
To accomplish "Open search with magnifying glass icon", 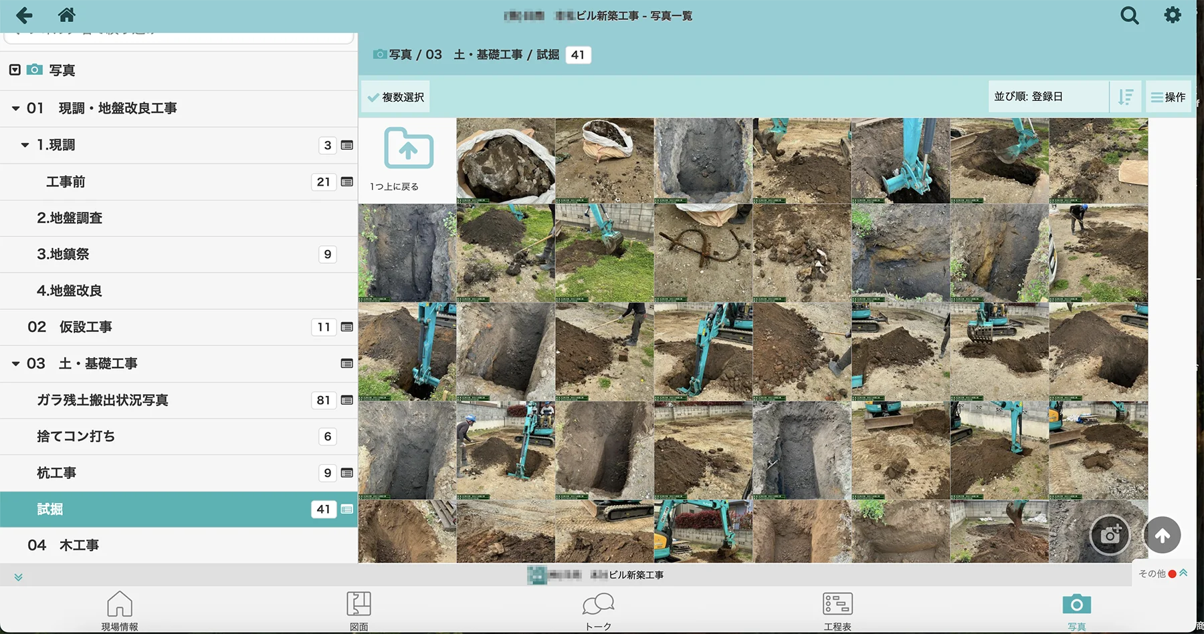I will click(1129, 15).
